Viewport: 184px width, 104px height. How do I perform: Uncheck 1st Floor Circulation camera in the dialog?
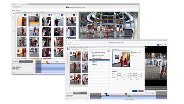[92, 58]
